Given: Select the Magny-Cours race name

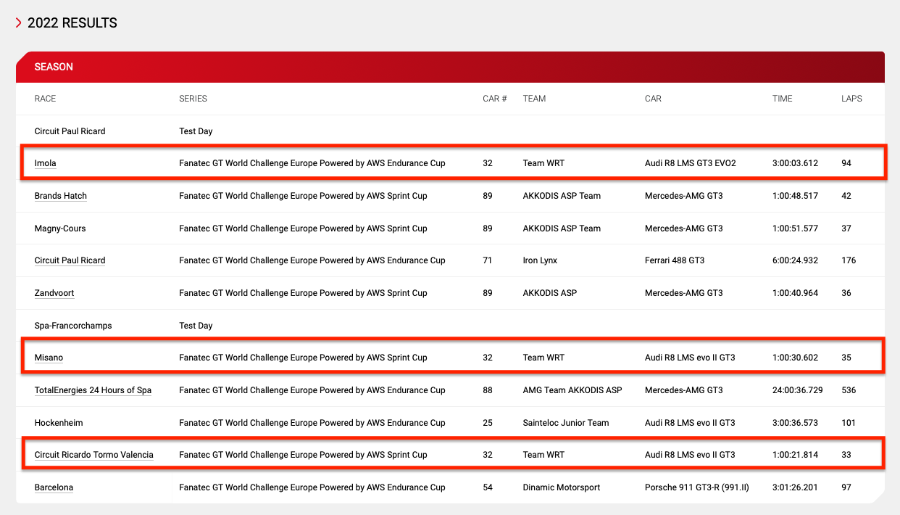Looking at the screenshot, I should (x=60, y=228).
